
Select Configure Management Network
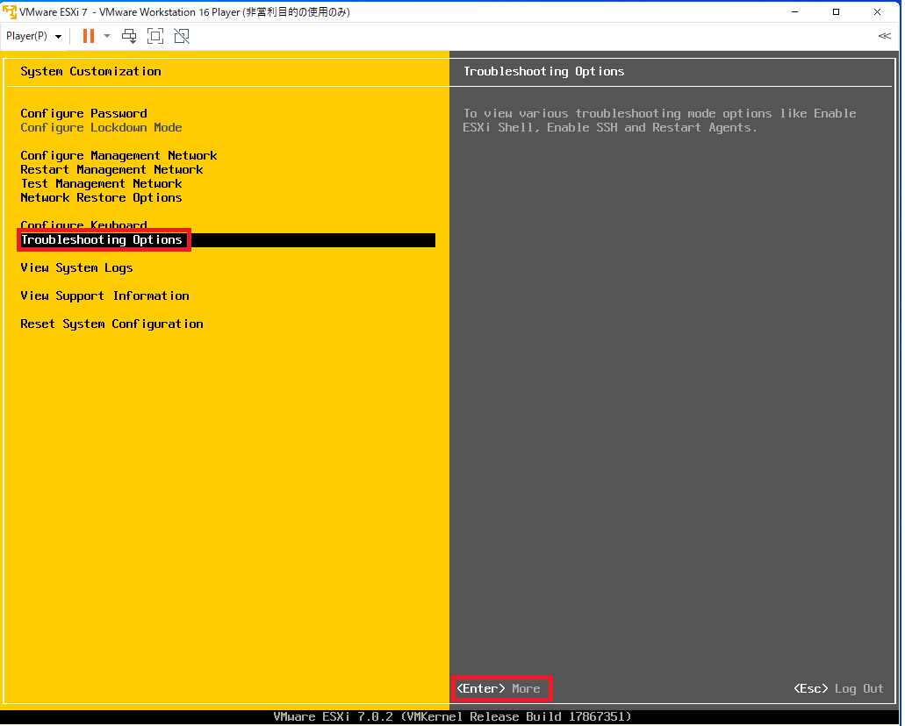(119, 155)
